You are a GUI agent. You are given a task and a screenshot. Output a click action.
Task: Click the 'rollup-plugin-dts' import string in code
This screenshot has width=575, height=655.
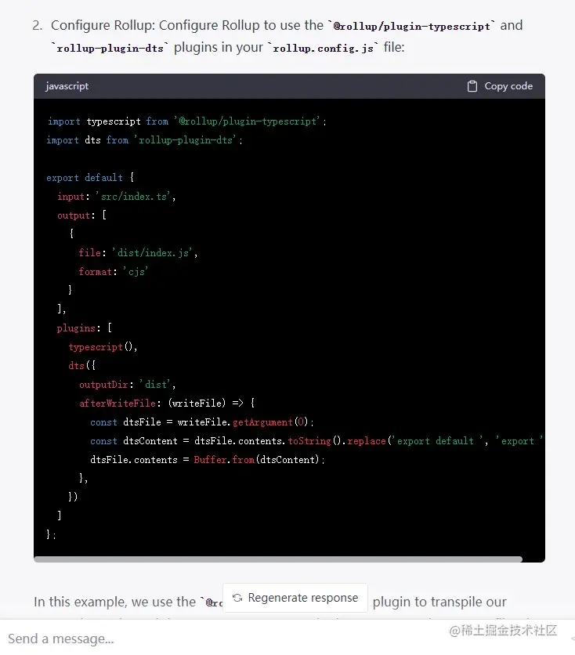(x=185, y=140)
